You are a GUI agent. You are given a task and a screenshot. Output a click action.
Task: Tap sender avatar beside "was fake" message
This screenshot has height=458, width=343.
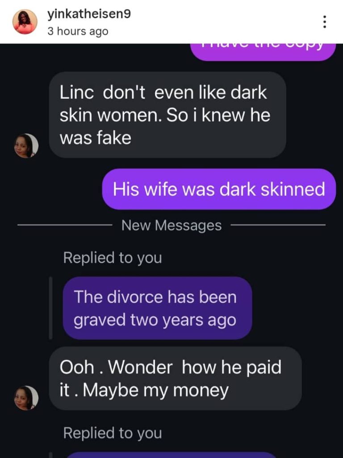(26, 146)
